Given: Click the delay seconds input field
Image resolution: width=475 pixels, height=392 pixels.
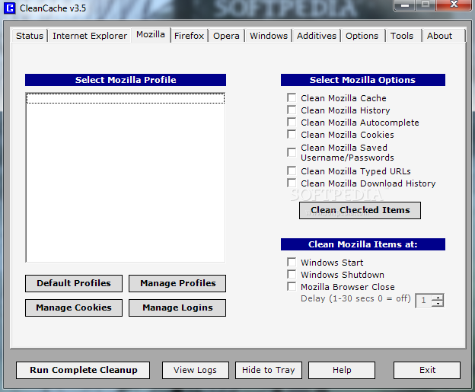Looking at the screenshot, I should tap(424, 301).
